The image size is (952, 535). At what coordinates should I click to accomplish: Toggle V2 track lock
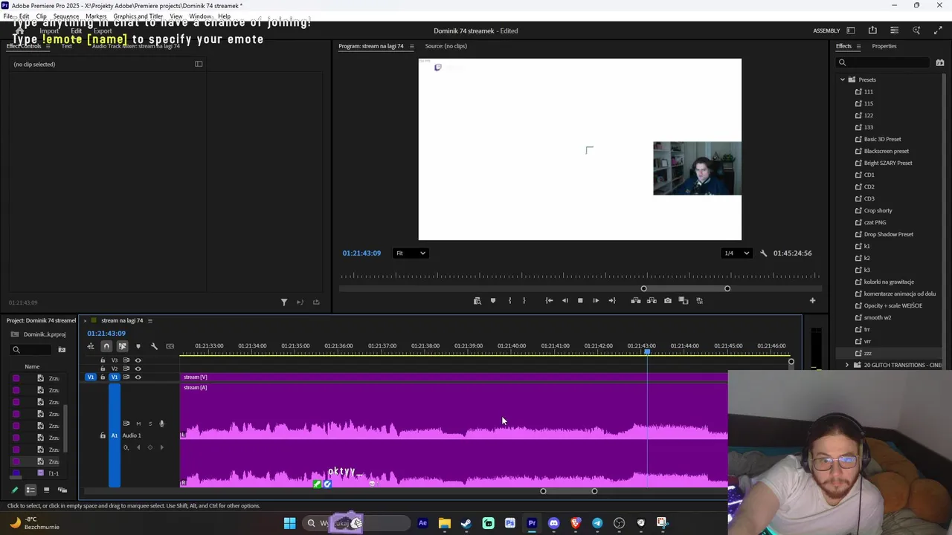click(103, 369)
